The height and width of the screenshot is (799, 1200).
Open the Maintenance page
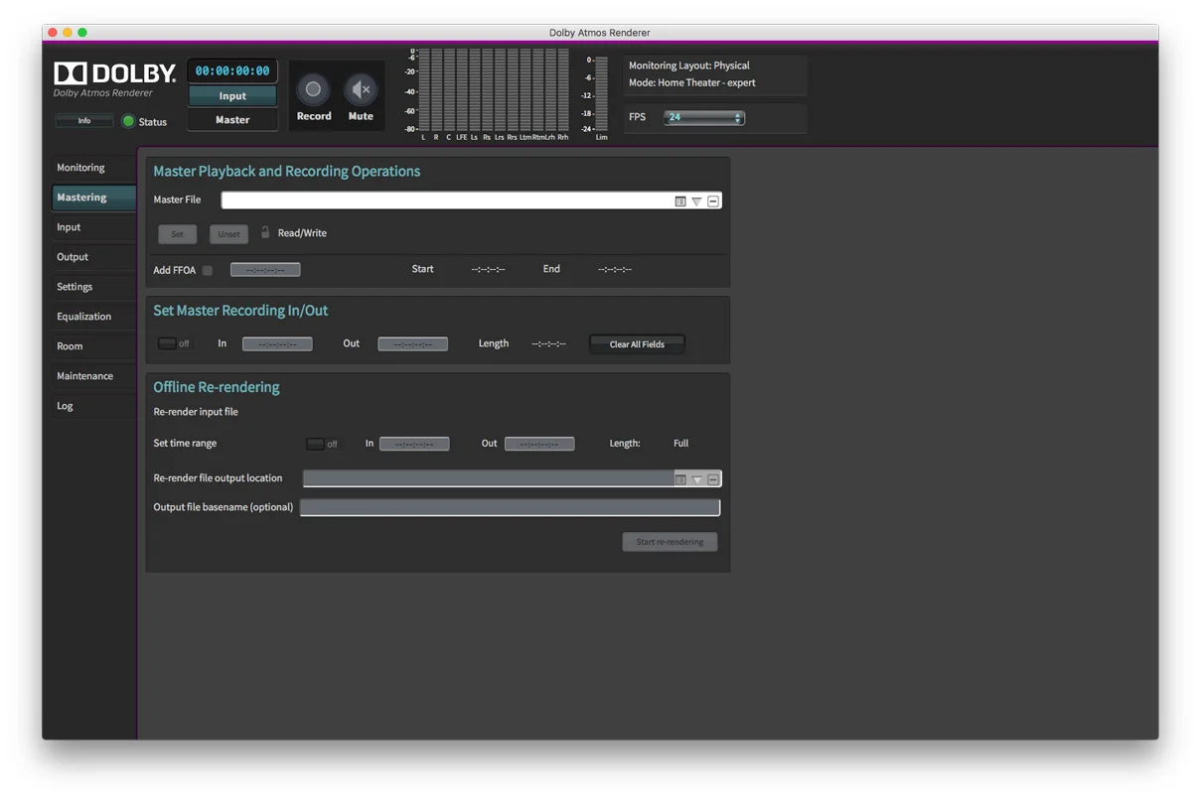pyautogui.click(x=93, y=376)
